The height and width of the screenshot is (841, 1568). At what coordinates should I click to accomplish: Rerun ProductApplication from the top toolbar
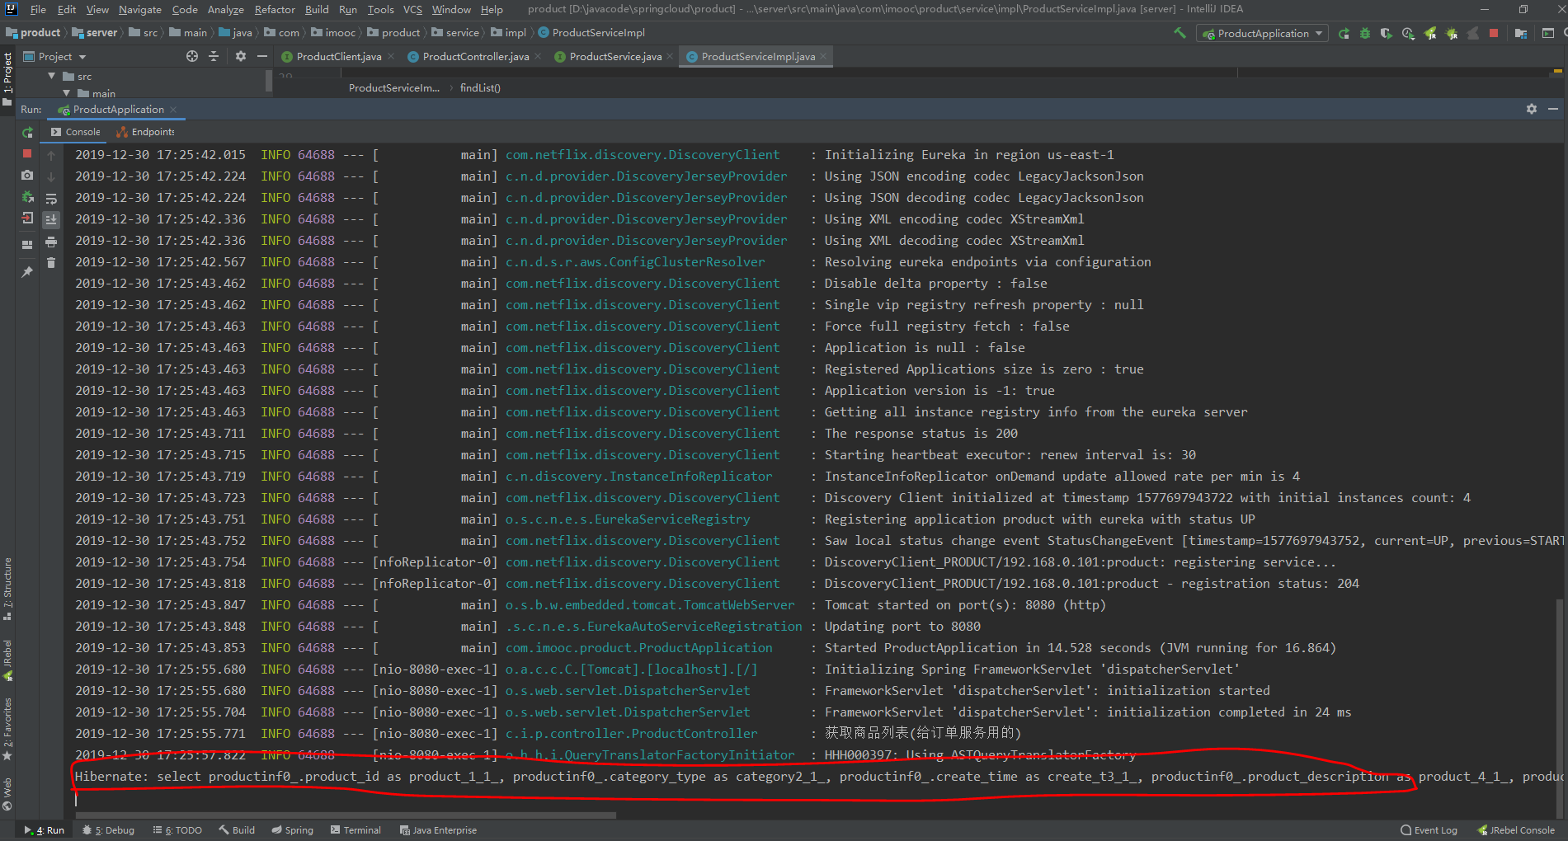tap(1344, 33)
